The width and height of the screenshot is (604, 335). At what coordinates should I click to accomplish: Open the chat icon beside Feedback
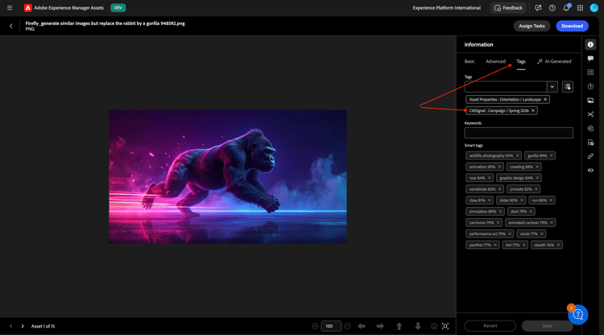click(x=538, y=8)
